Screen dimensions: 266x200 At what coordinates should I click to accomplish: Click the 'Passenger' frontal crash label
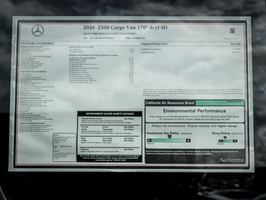click(107, 130)
